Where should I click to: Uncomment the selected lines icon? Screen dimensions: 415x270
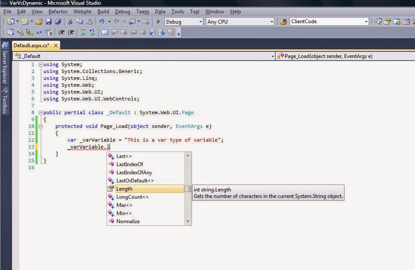click(x=92, y=32)
